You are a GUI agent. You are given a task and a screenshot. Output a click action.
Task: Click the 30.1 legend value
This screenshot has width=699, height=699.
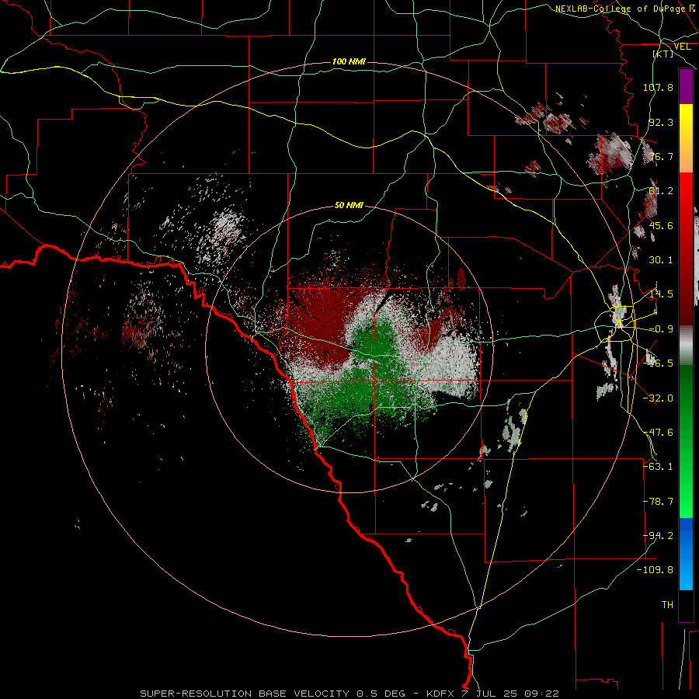tap(661, 260)
